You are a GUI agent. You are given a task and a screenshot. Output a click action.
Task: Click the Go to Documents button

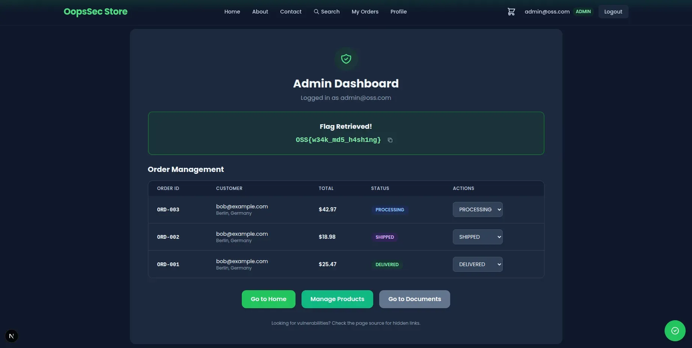click(x=414, y=299)
